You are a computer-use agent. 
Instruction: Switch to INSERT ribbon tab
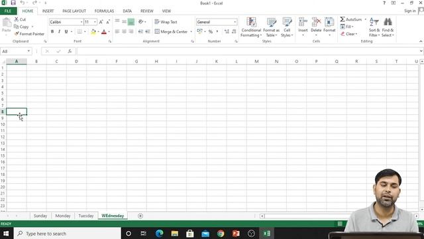coord(48,11)
